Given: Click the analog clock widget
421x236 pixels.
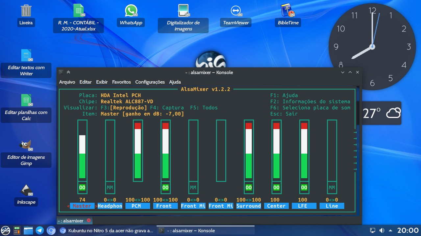Looking at the screenshot, I should pyautogui.click(x=372, y=47).
